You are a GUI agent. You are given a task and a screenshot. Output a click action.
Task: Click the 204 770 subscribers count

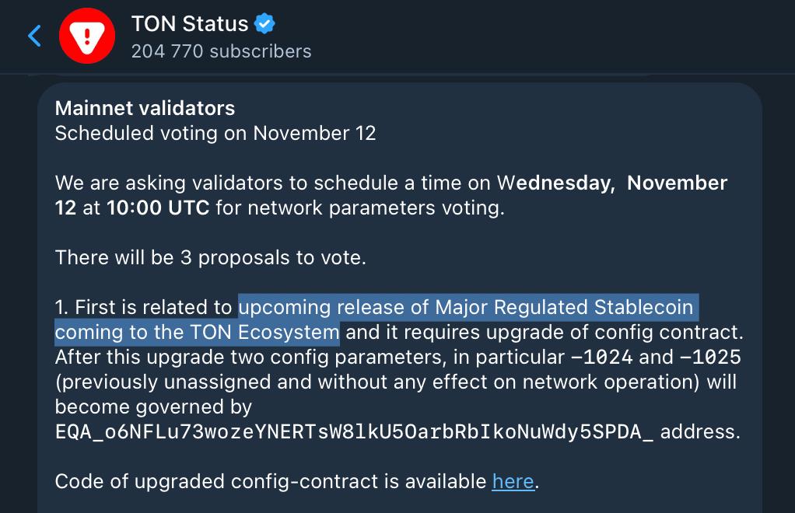[x=221, y=51]
